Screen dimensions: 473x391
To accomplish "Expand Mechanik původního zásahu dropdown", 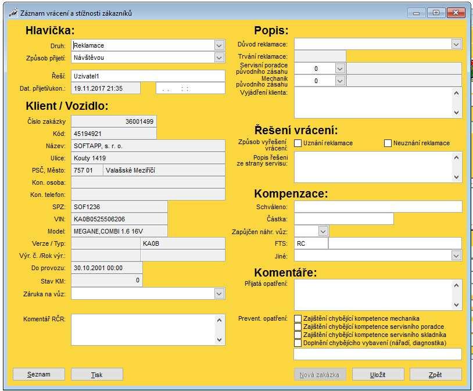I will 340,81.
